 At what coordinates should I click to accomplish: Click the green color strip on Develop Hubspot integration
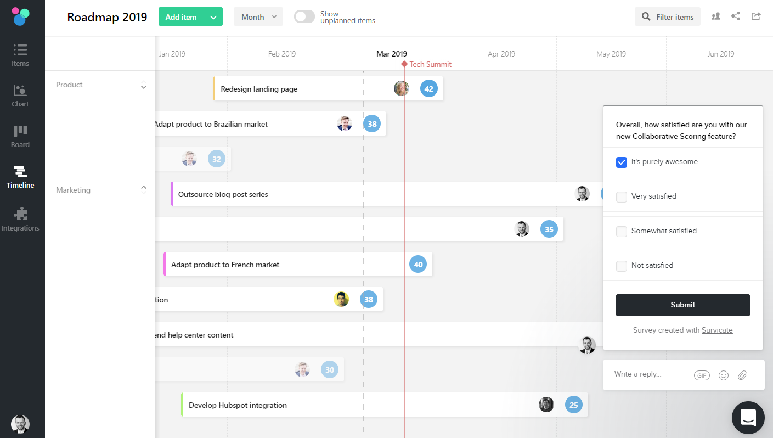tap(183, 405)
